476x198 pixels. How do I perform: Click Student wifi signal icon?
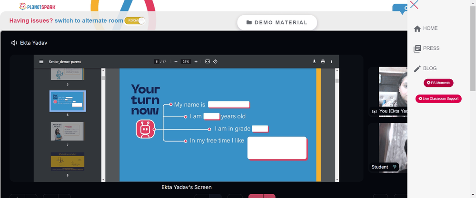pos(394,167)
